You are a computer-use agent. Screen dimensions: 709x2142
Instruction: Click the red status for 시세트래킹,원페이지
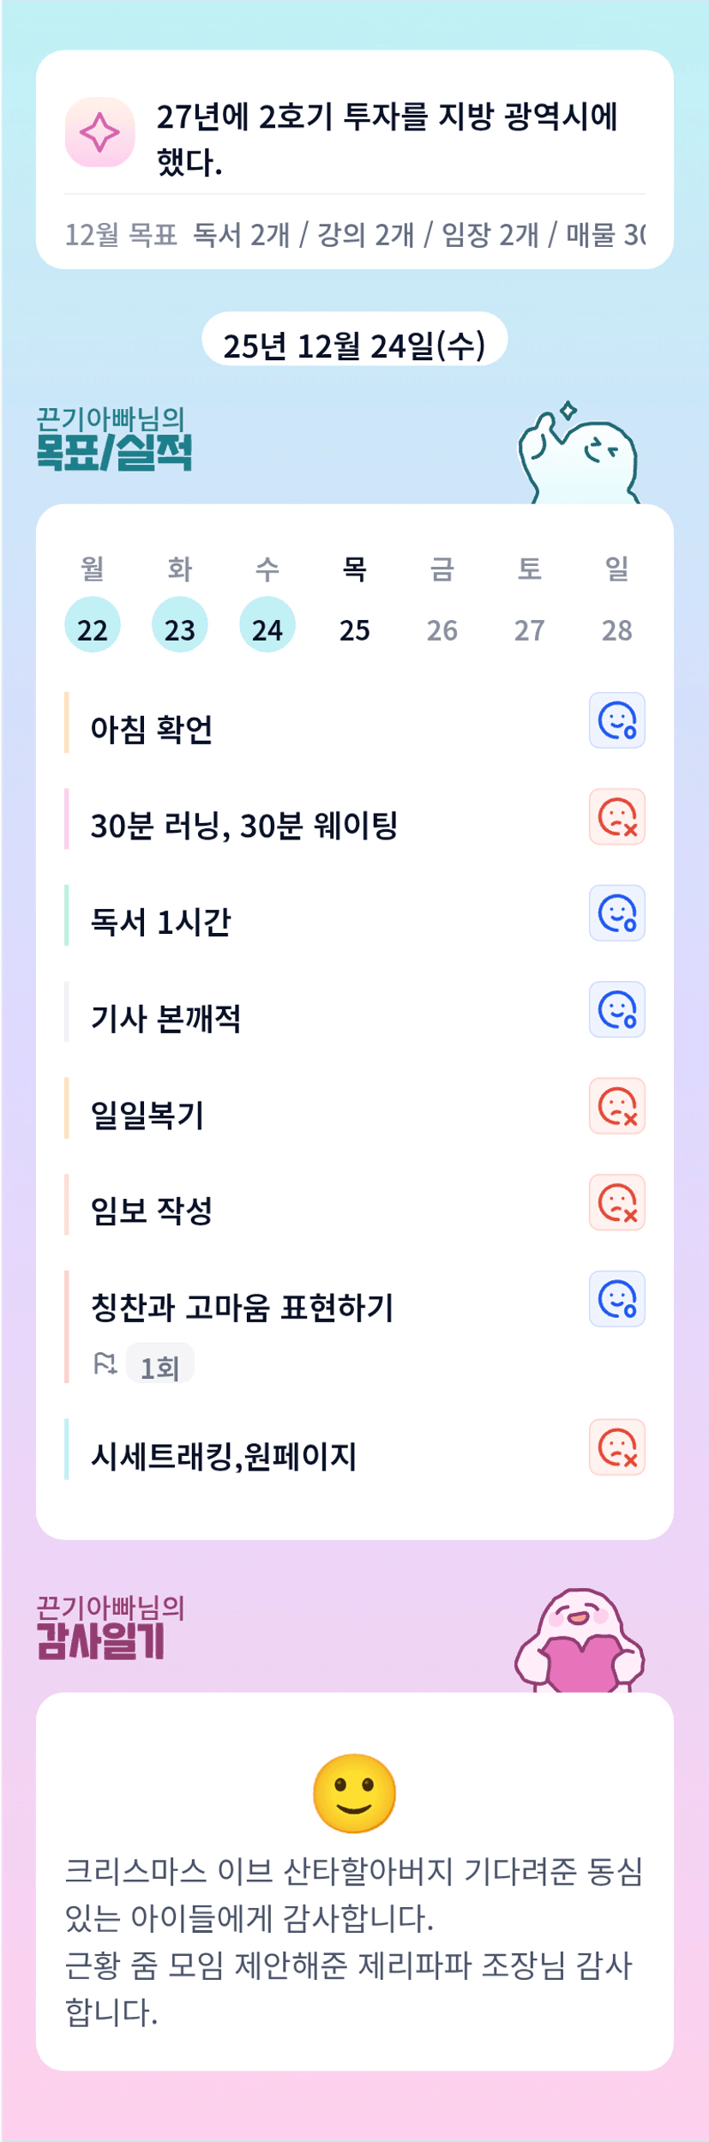[x=616, y=1447]
